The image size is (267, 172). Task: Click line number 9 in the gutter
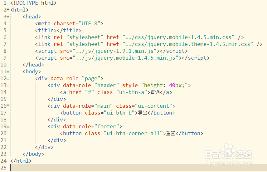(5, 58)
